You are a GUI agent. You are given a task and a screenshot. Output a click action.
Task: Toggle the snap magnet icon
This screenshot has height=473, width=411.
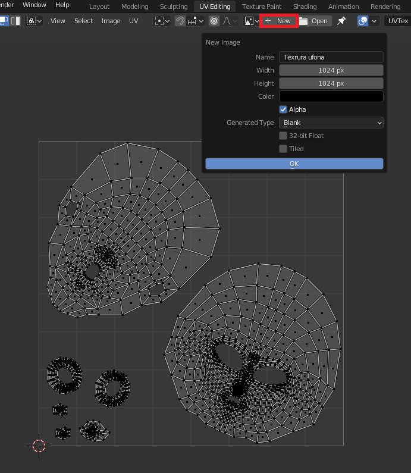click(180, 21)
